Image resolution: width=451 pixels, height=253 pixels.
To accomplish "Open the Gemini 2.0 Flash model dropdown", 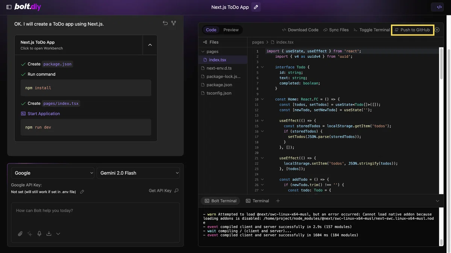I will (138, 173).
